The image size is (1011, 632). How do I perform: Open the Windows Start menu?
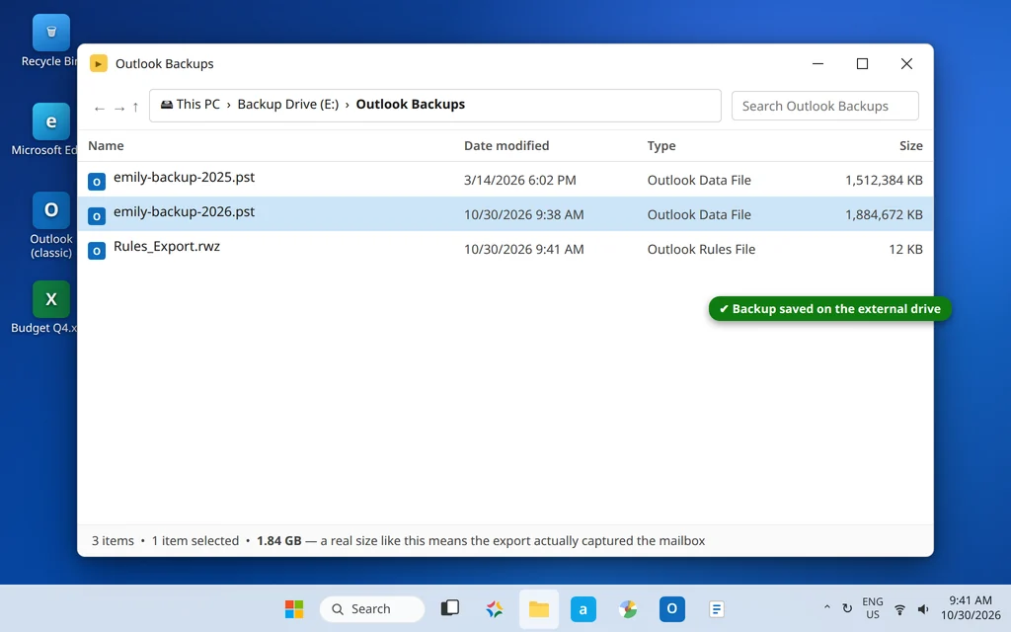(x=294, y=608)
